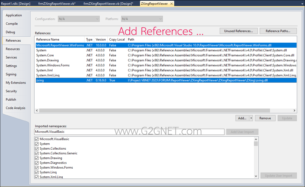The width and height of the screenshot is (305, 187).
Task: Click the Imported namespaces text field
Action: click(x=129, y=132)
